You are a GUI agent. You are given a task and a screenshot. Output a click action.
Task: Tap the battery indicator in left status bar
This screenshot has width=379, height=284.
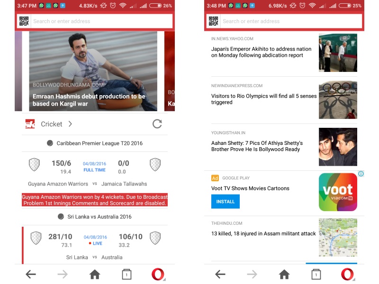[155, 6]
